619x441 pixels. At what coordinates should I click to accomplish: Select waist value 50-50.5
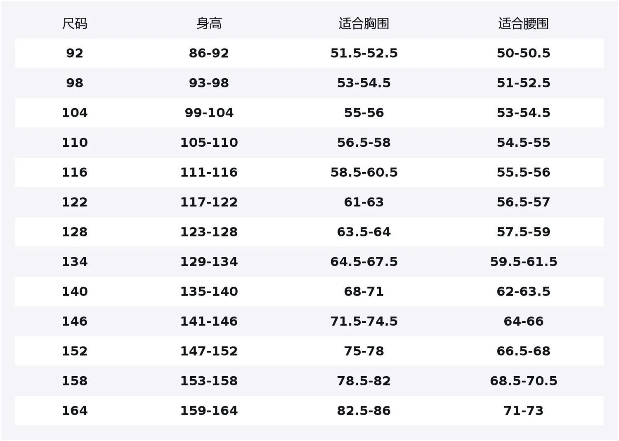(x=523, y=53)
